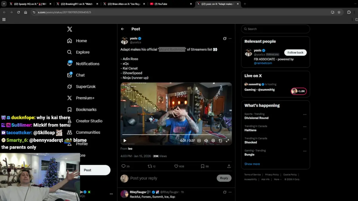Open options menu on the Haitians trend
This screenshot has height=201, width=358.
pyautogui.click(x=305, y=127)
